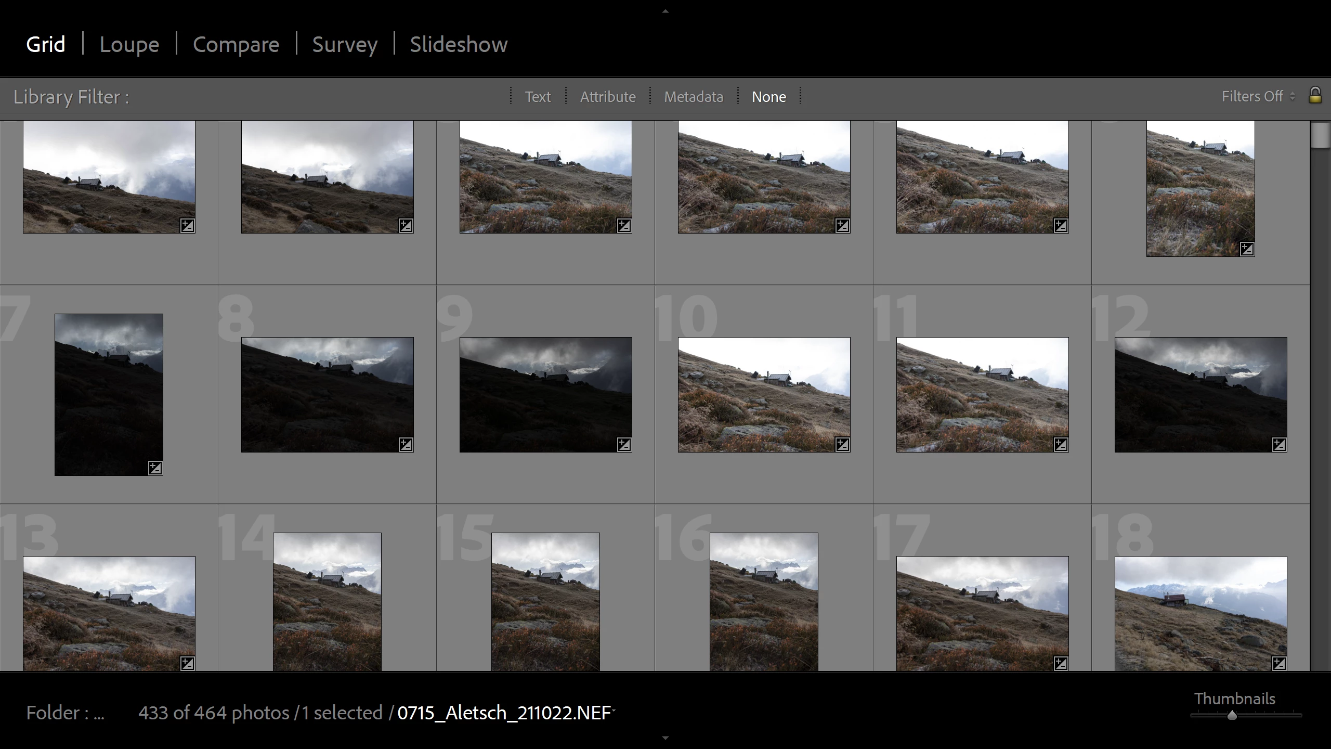
Task: Click the grid's vertical scrollbar thumb
Action: click(x=1320, y=135)
